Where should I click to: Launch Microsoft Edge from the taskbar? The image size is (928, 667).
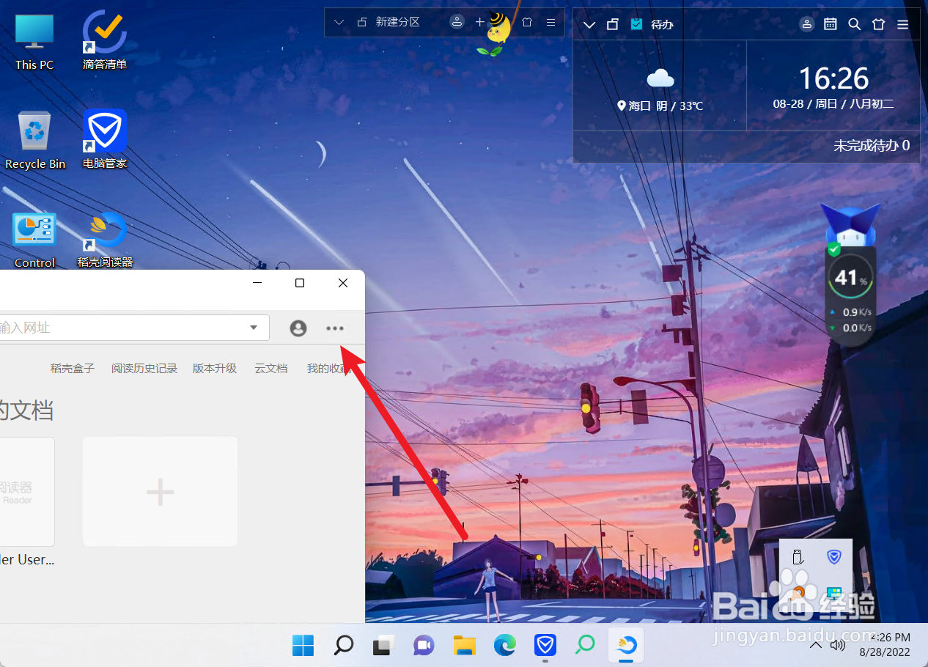pyautogui.click(x=504, y=645)
